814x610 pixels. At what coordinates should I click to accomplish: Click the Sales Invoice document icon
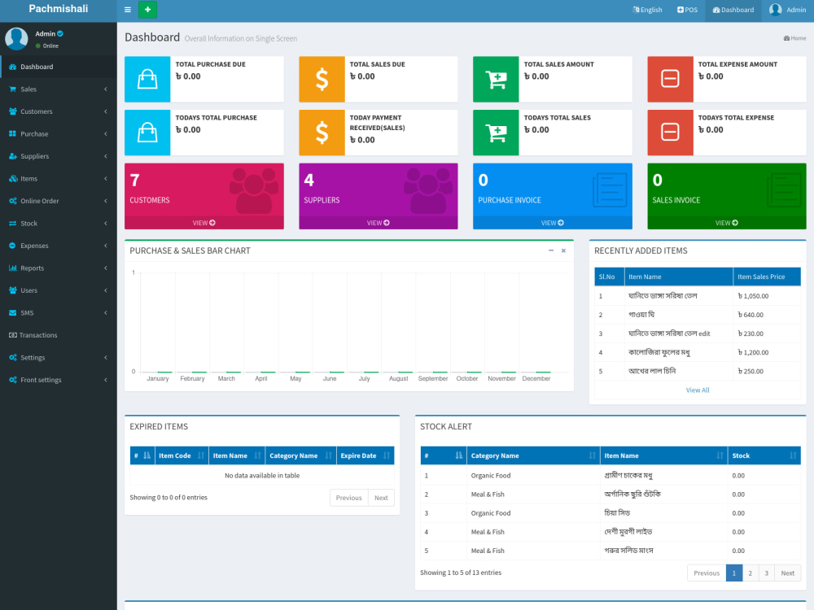(784, 190)
